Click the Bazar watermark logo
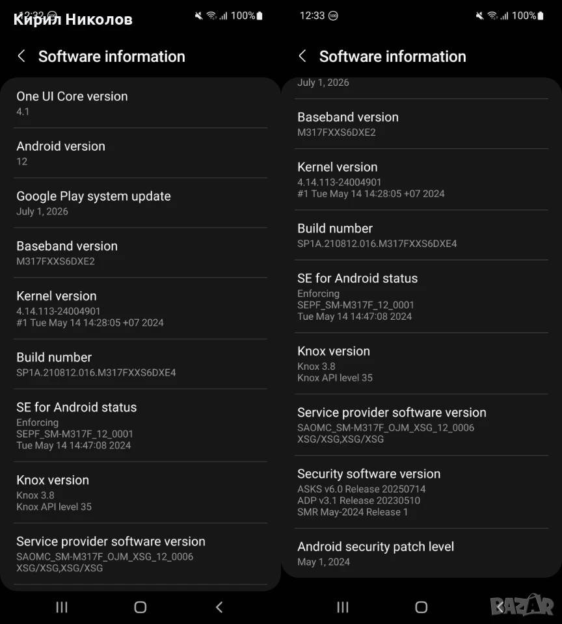 click(522, 606)
